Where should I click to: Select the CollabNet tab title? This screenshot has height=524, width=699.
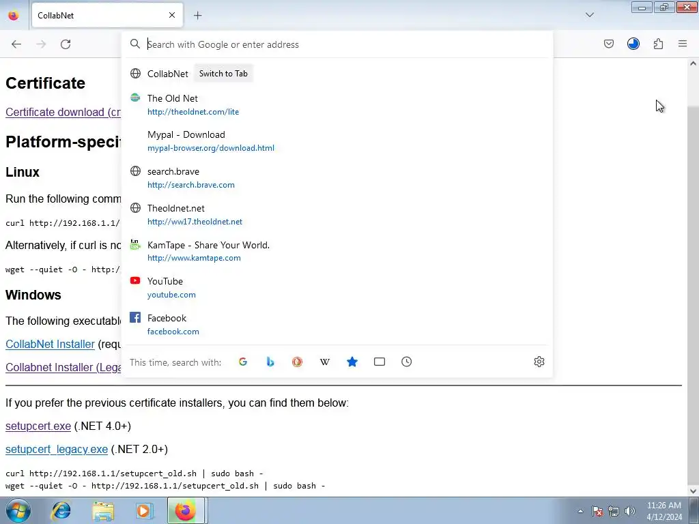(x=56, y=16)
